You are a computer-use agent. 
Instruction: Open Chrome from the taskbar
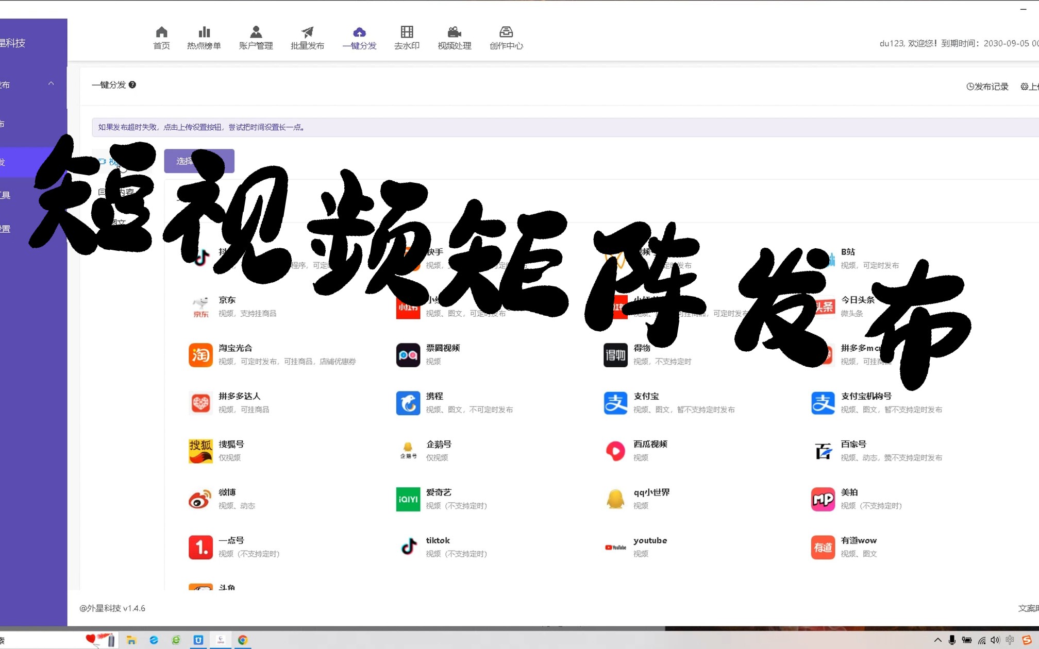(x=242, y=640)
